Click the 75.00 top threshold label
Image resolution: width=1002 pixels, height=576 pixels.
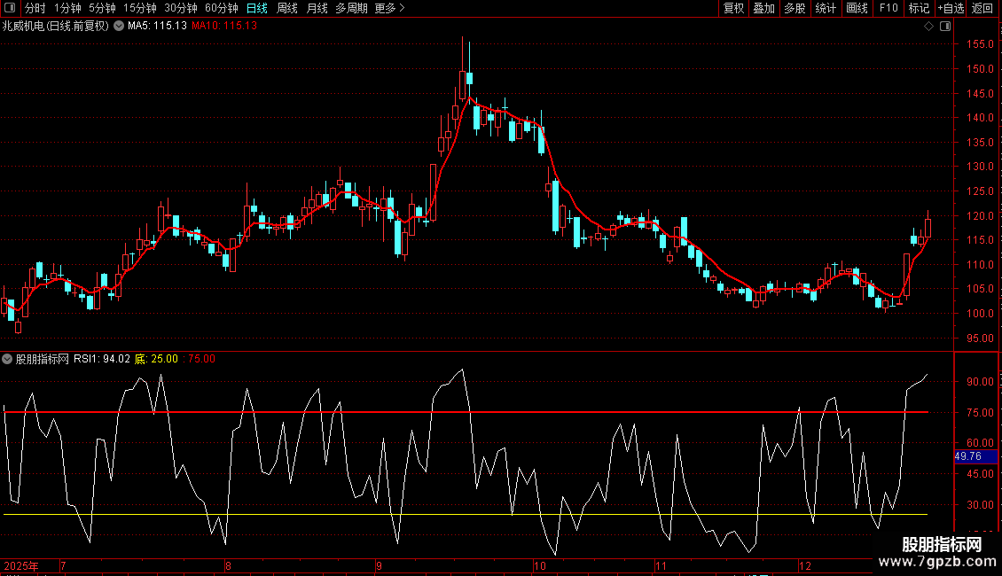[201, 359]
